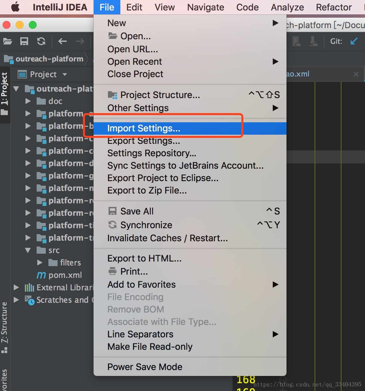Select Open URL... entry
This screenshot has height=391, width=365.
click(x=190, y=49)
